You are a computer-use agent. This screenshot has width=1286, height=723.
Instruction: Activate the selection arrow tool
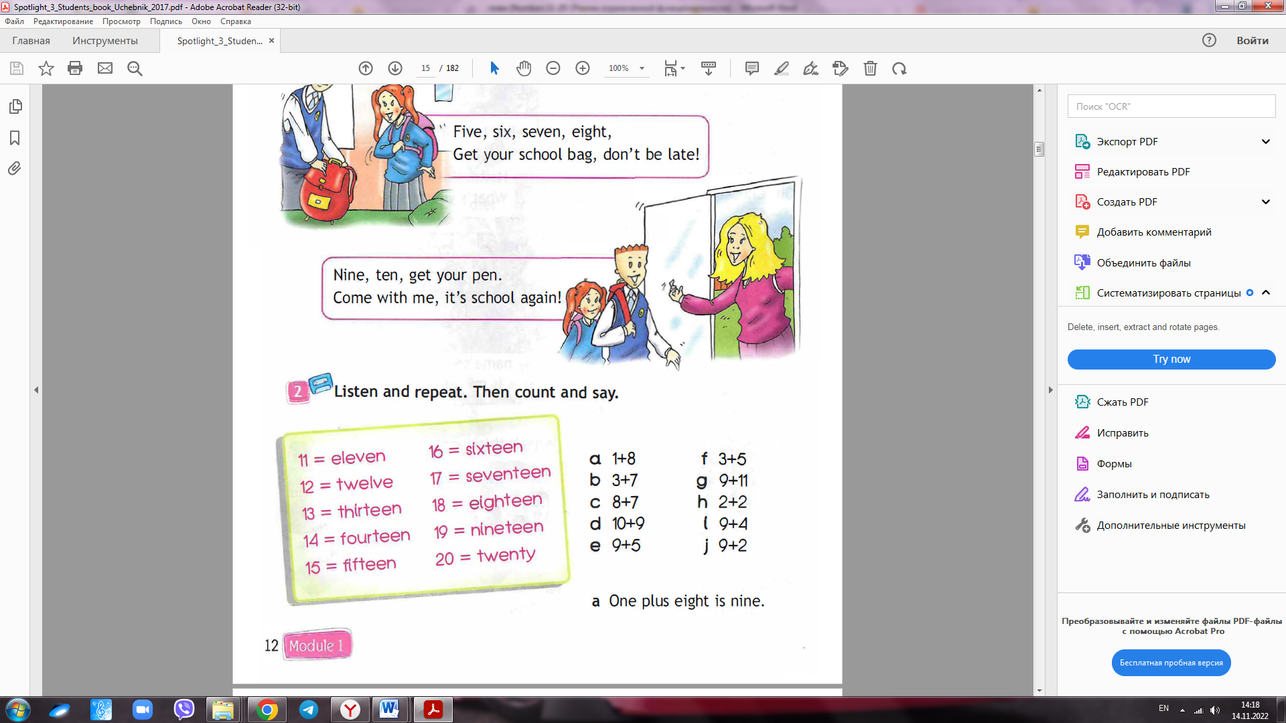[494, 68]
